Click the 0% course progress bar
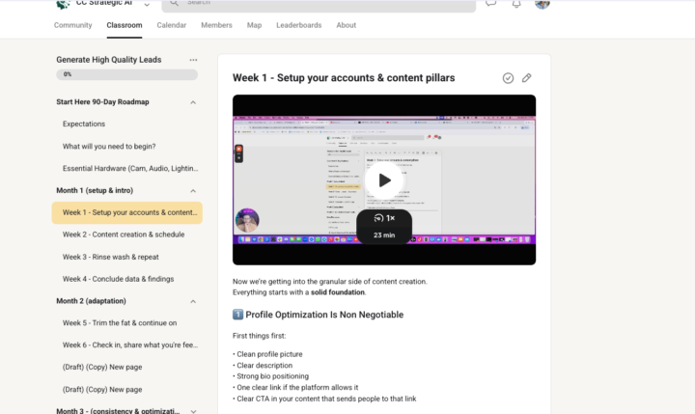This screenshot has height=414, width=695. [x=126, y=74]
